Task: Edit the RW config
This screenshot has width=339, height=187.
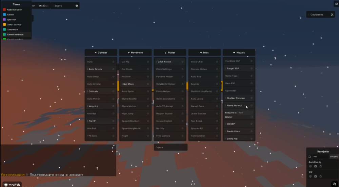Action: (x=315, y=177)
